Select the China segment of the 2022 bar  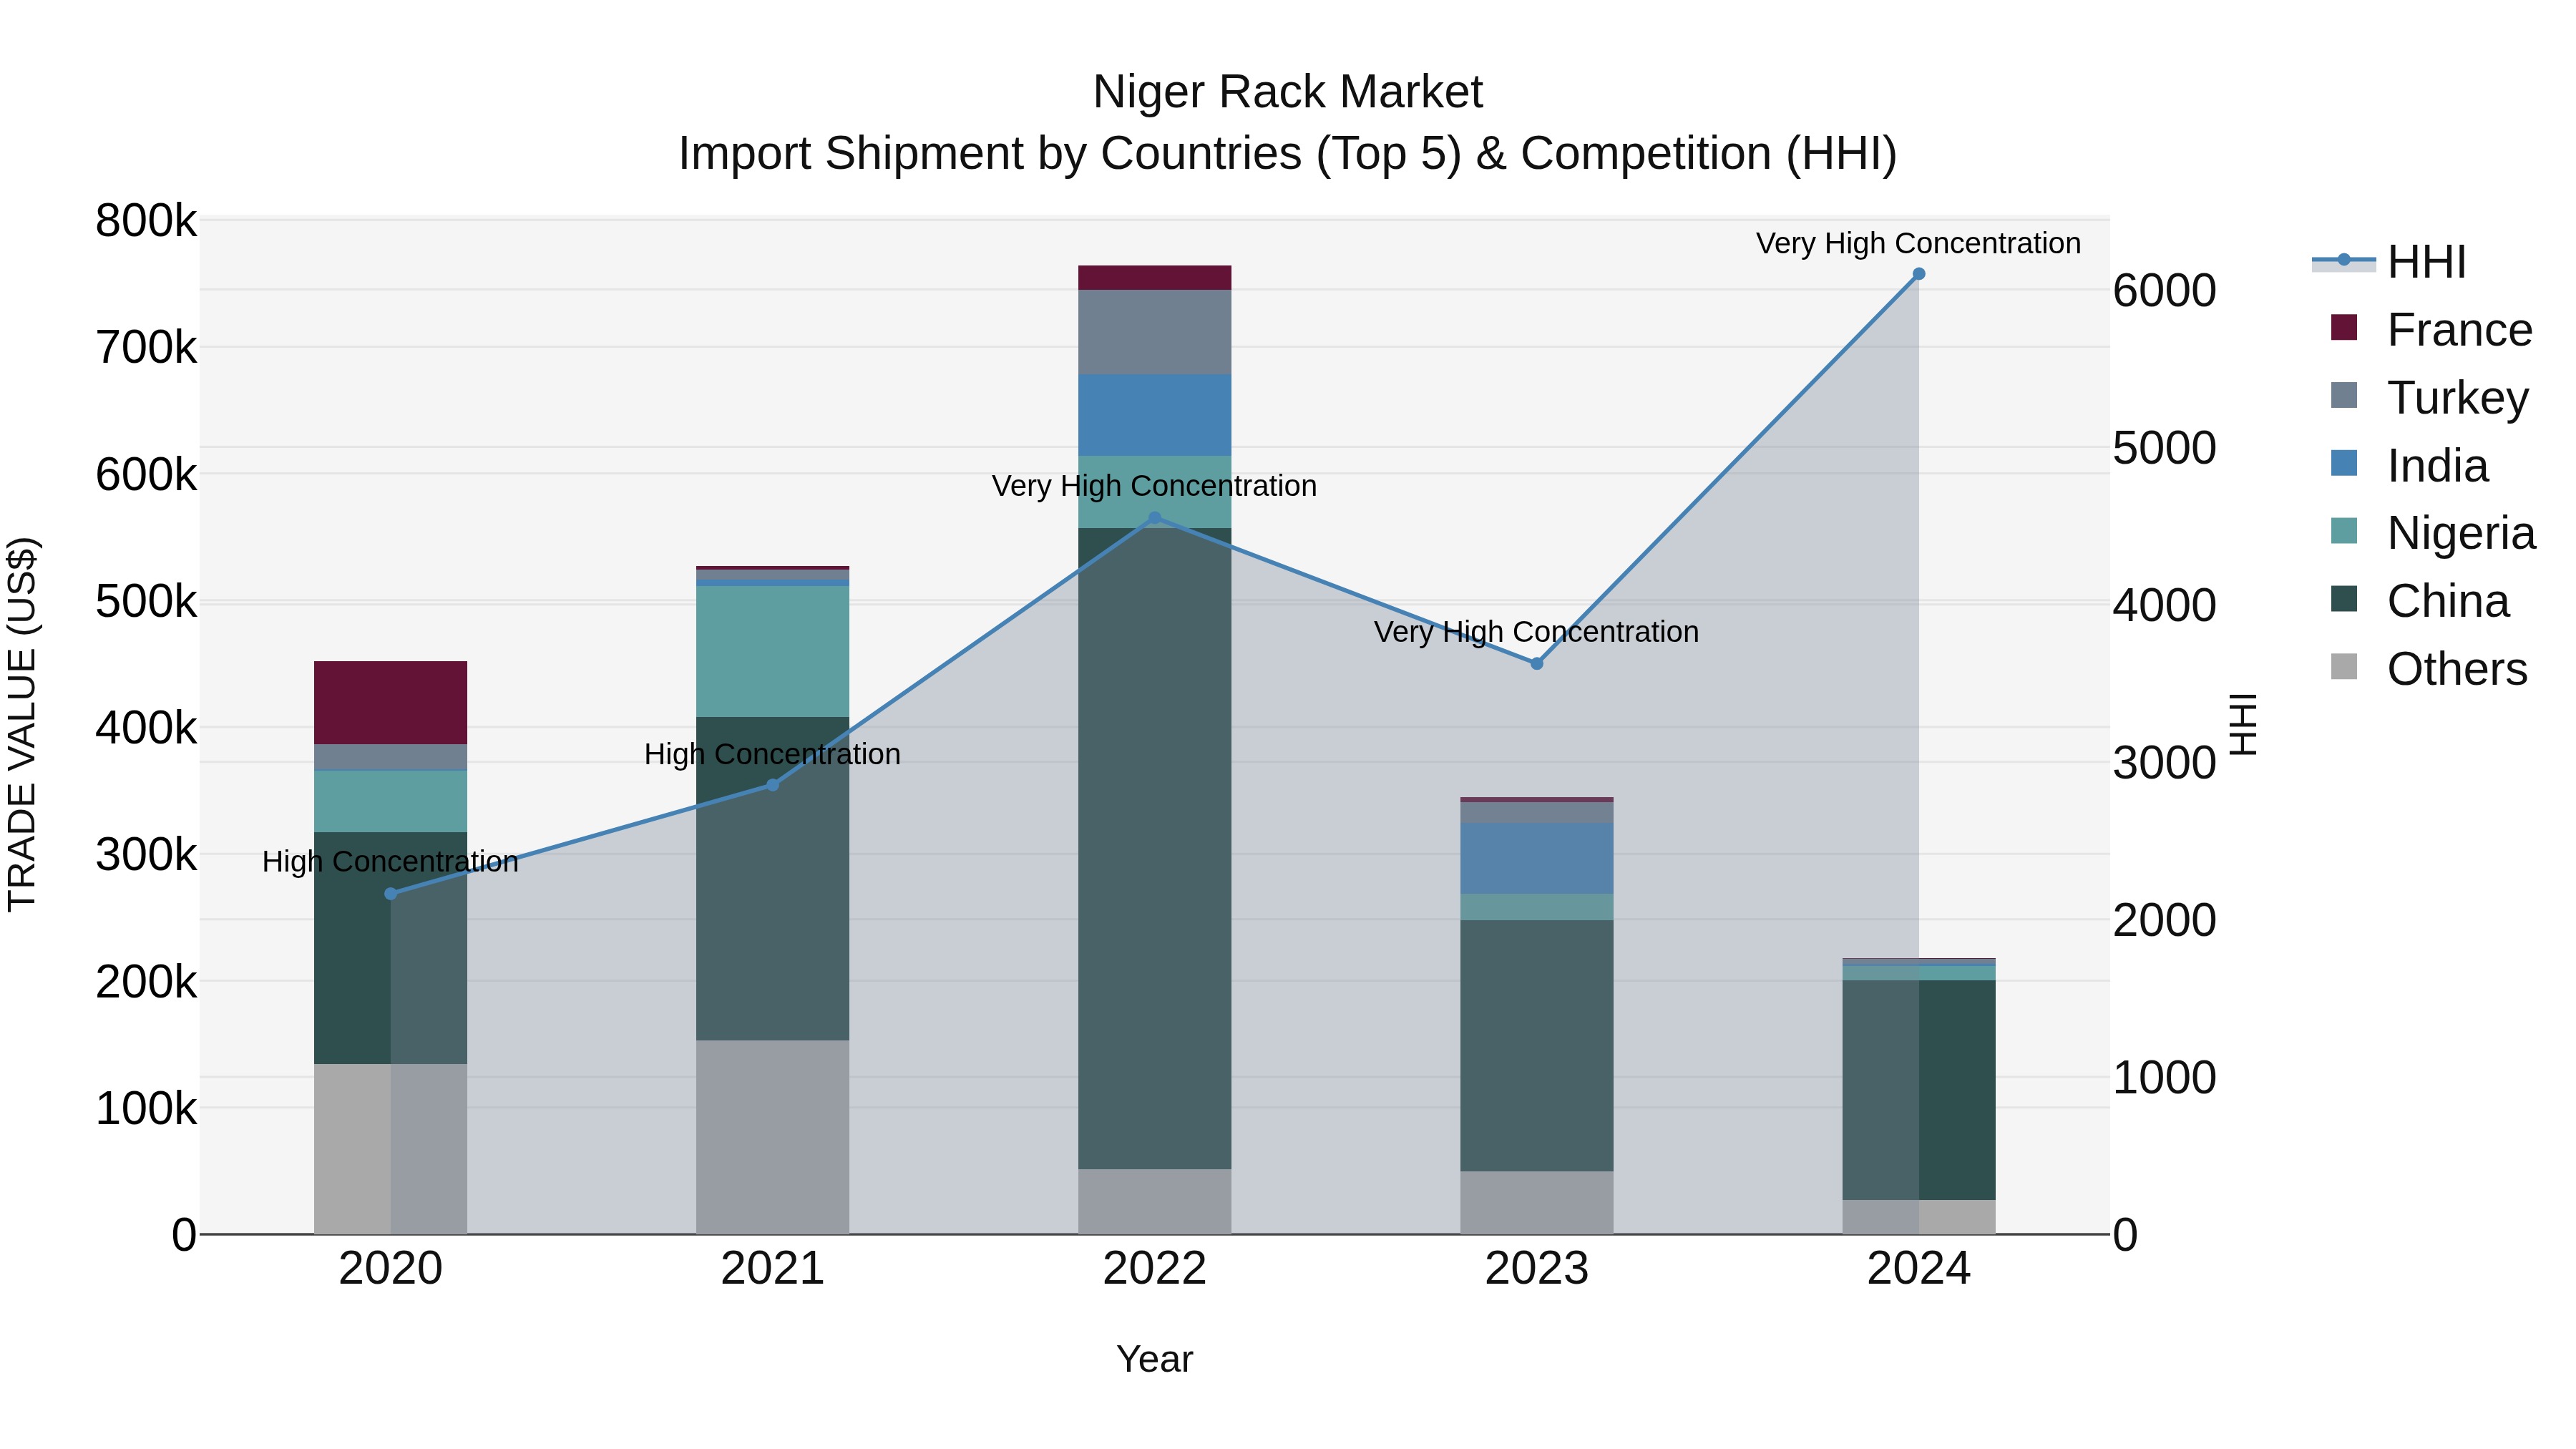[x=1155, y=849]
